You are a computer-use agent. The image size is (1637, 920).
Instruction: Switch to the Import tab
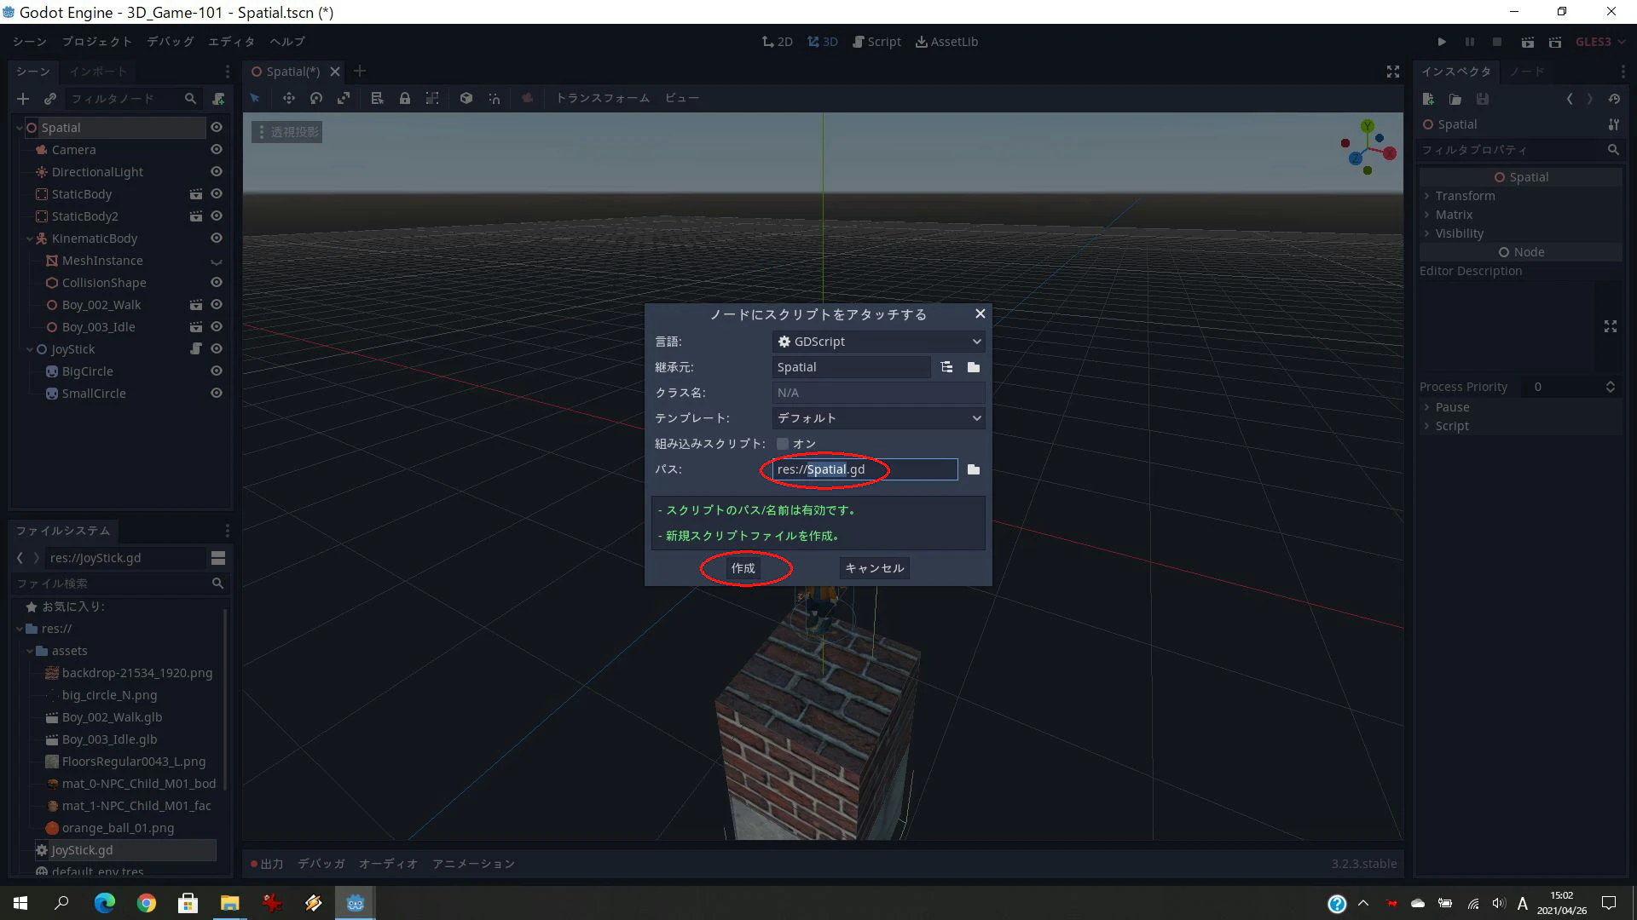[x=98, y=72]
